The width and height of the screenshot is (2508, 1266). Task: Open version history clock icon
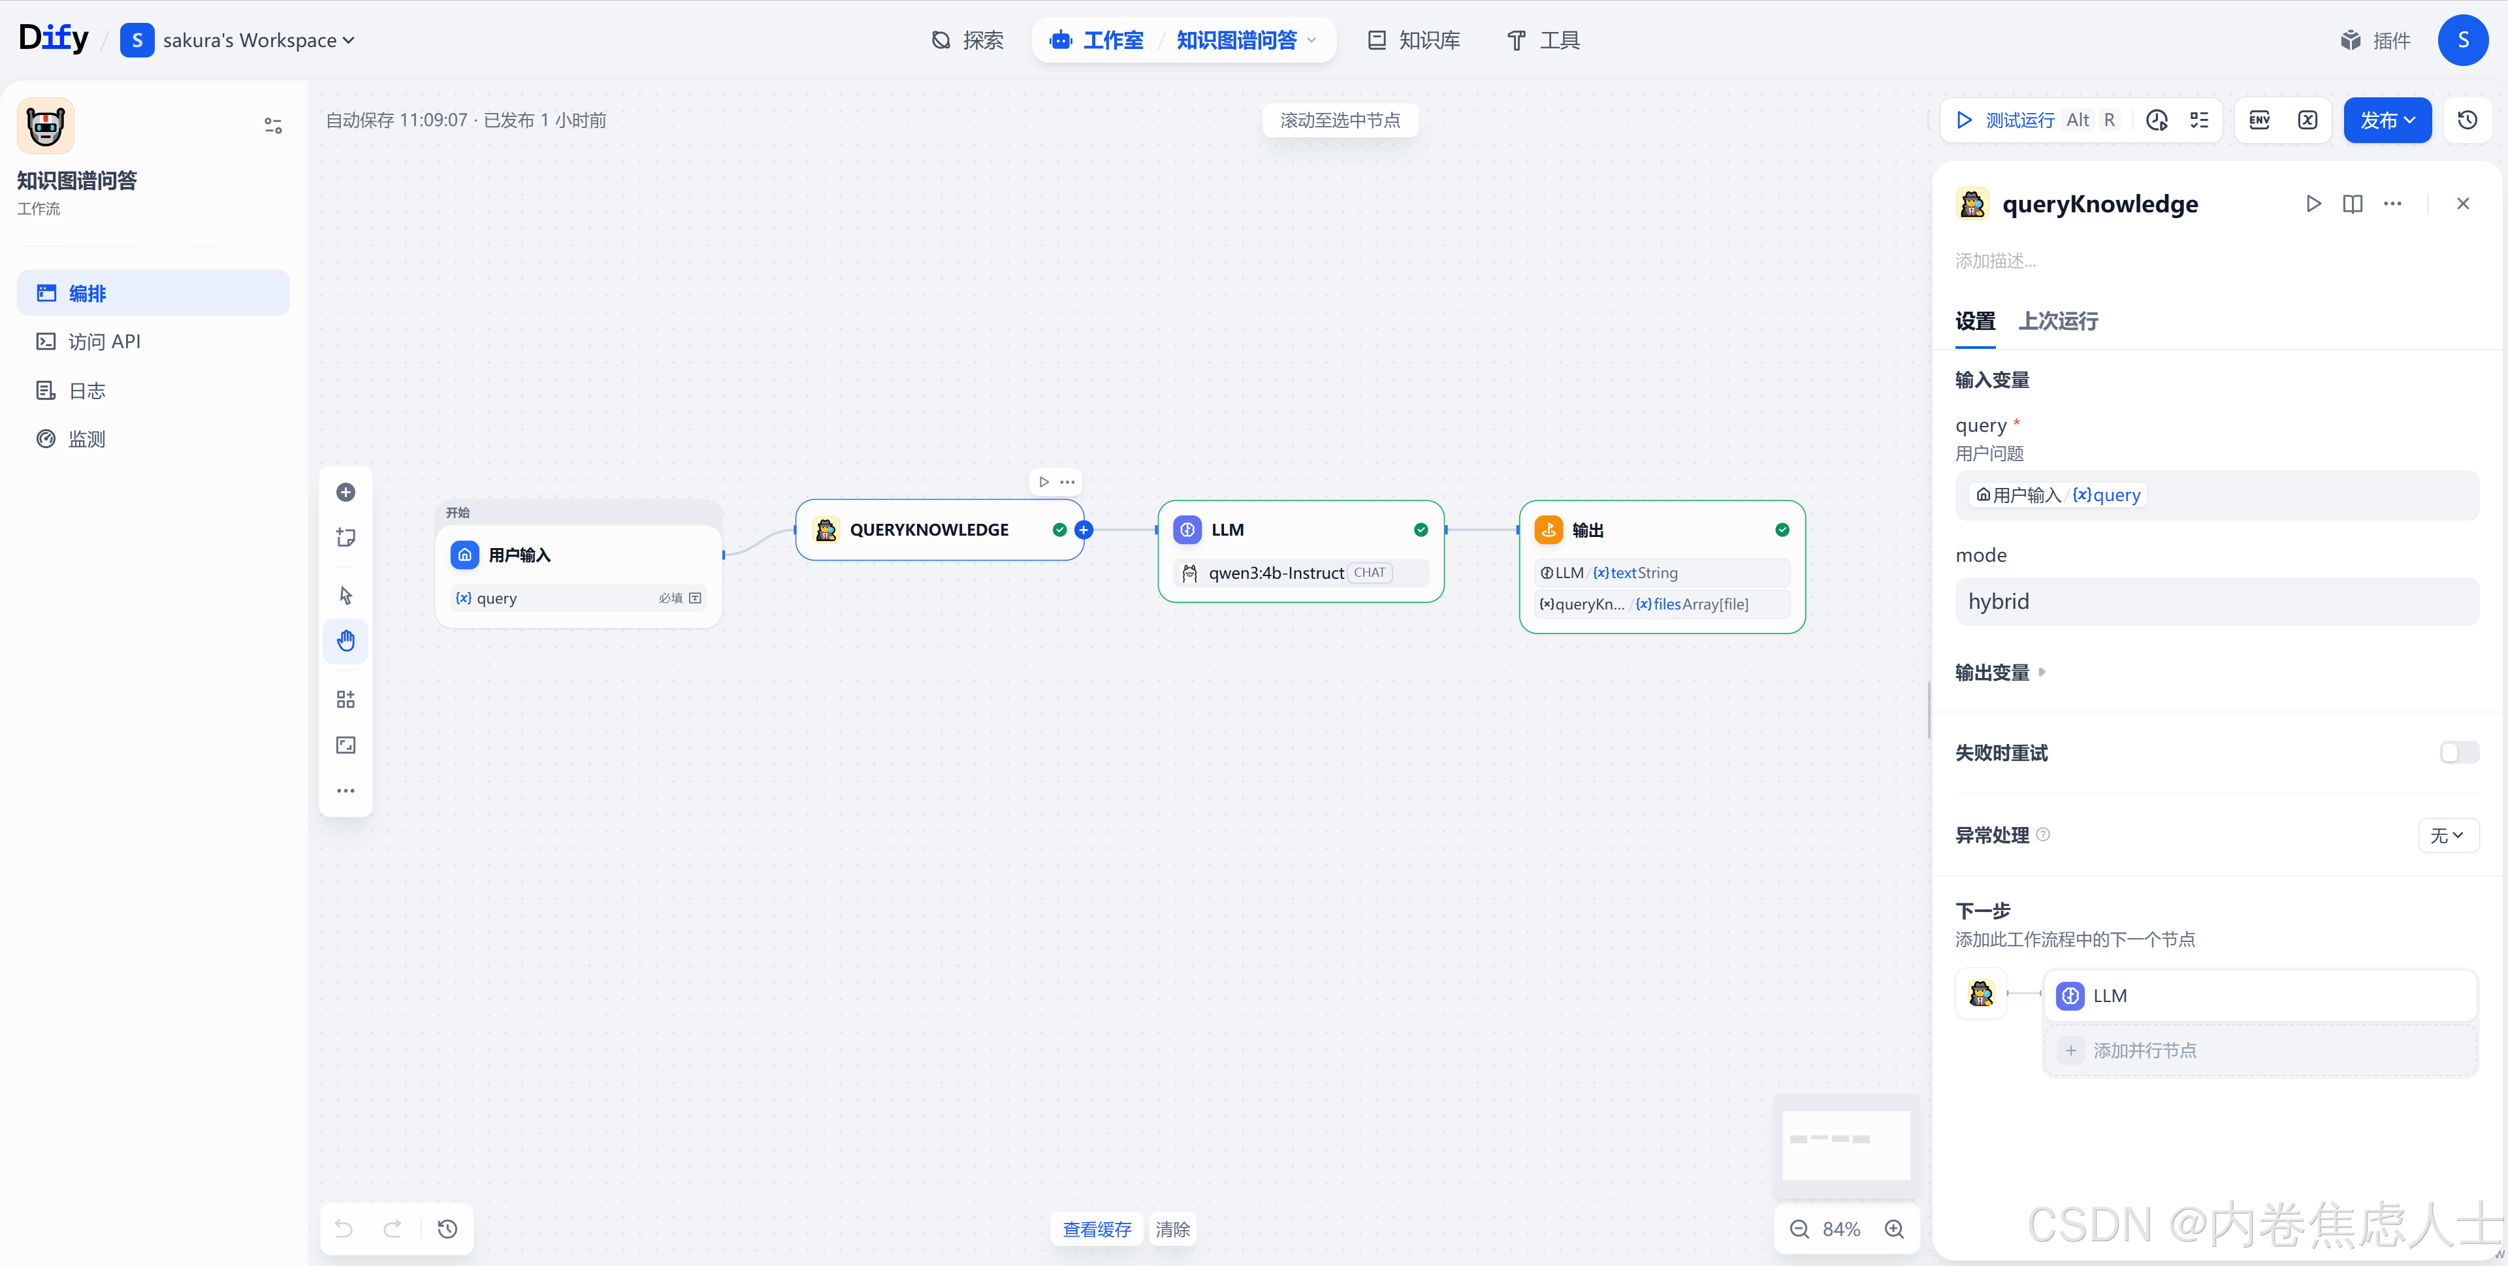tap(2467, 120)
